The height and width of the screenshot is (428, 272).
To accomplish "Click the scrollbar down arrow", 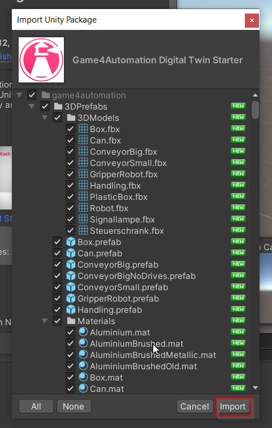I will (x=256, y=387).
